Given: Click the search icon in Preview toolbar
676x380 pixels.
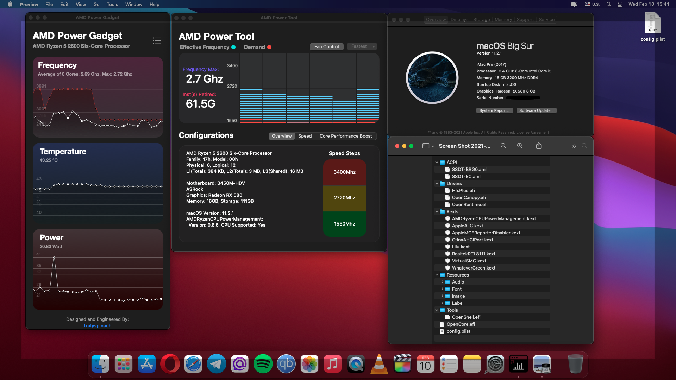Looking at the screenshot, I should pyautogui.click(x=584, y=146).
